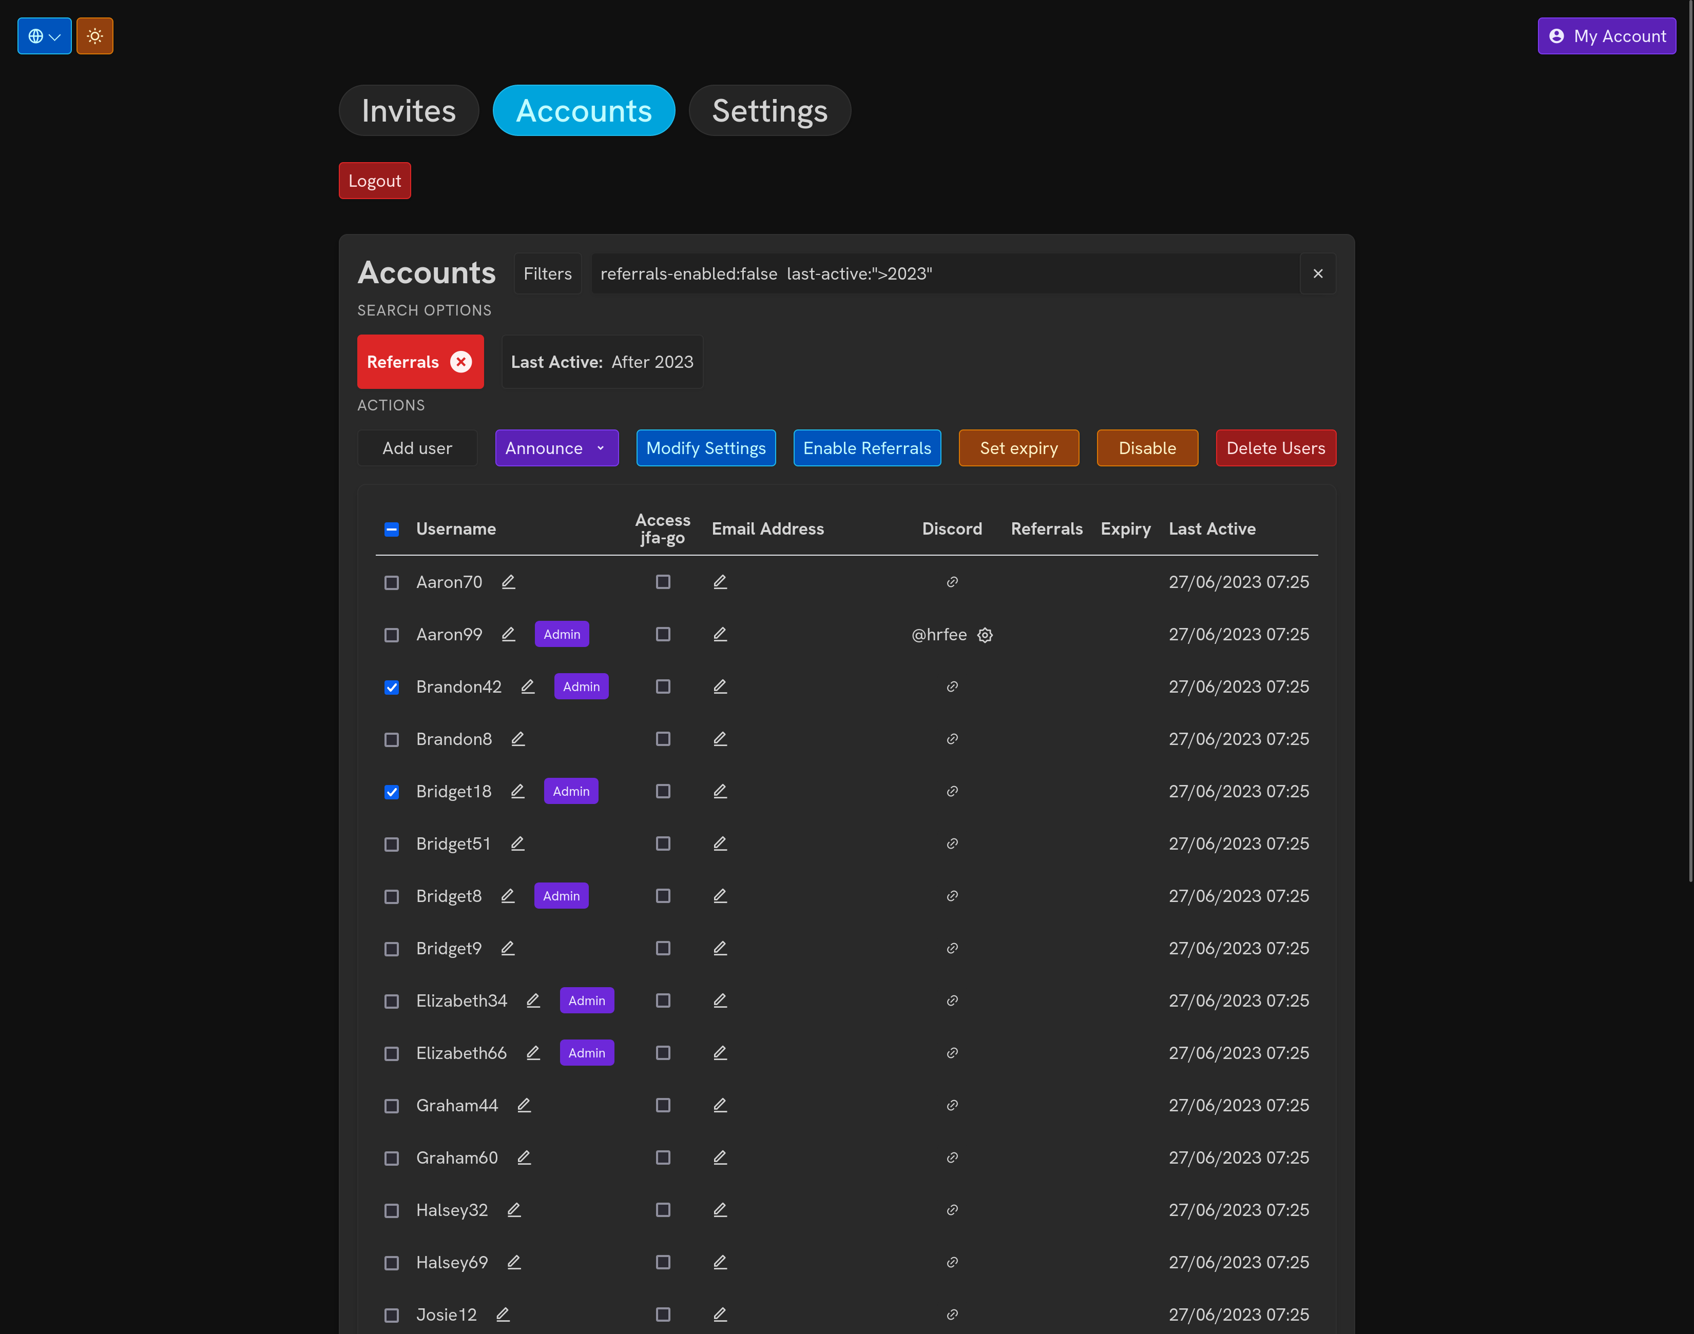
Task: Uncheck the selected Brandon42 row
Action: click(392, 686)
